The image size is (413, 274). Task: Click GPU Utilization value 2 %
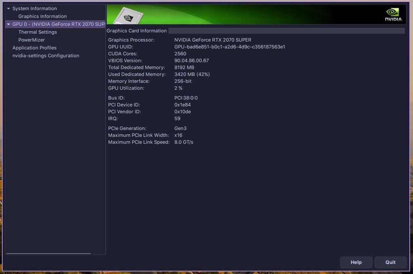(x=178, y=88)
